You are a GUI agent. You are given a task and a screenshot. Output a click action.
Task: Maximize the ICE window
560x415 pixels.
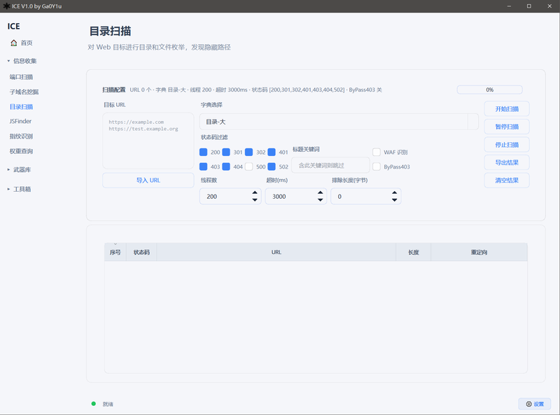(x=529, y=6)
